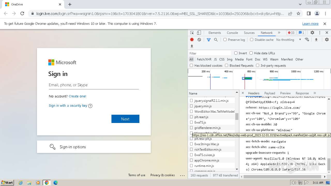The image size is (331, 186).
Task: Open a new browser tab
Action: pos(70,4)
